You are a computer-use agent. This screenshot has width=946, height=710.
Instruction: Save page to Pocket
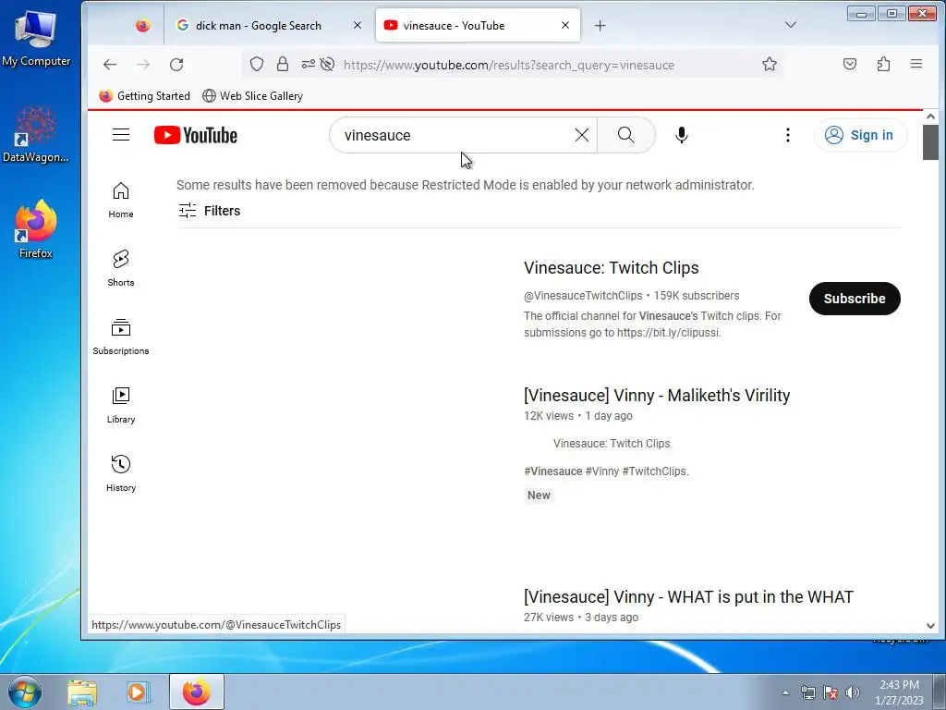[850, 64]
